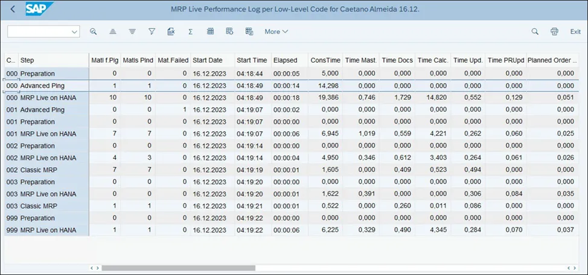
Task: Click the Sigma total icon
Action: click(191, 32)
